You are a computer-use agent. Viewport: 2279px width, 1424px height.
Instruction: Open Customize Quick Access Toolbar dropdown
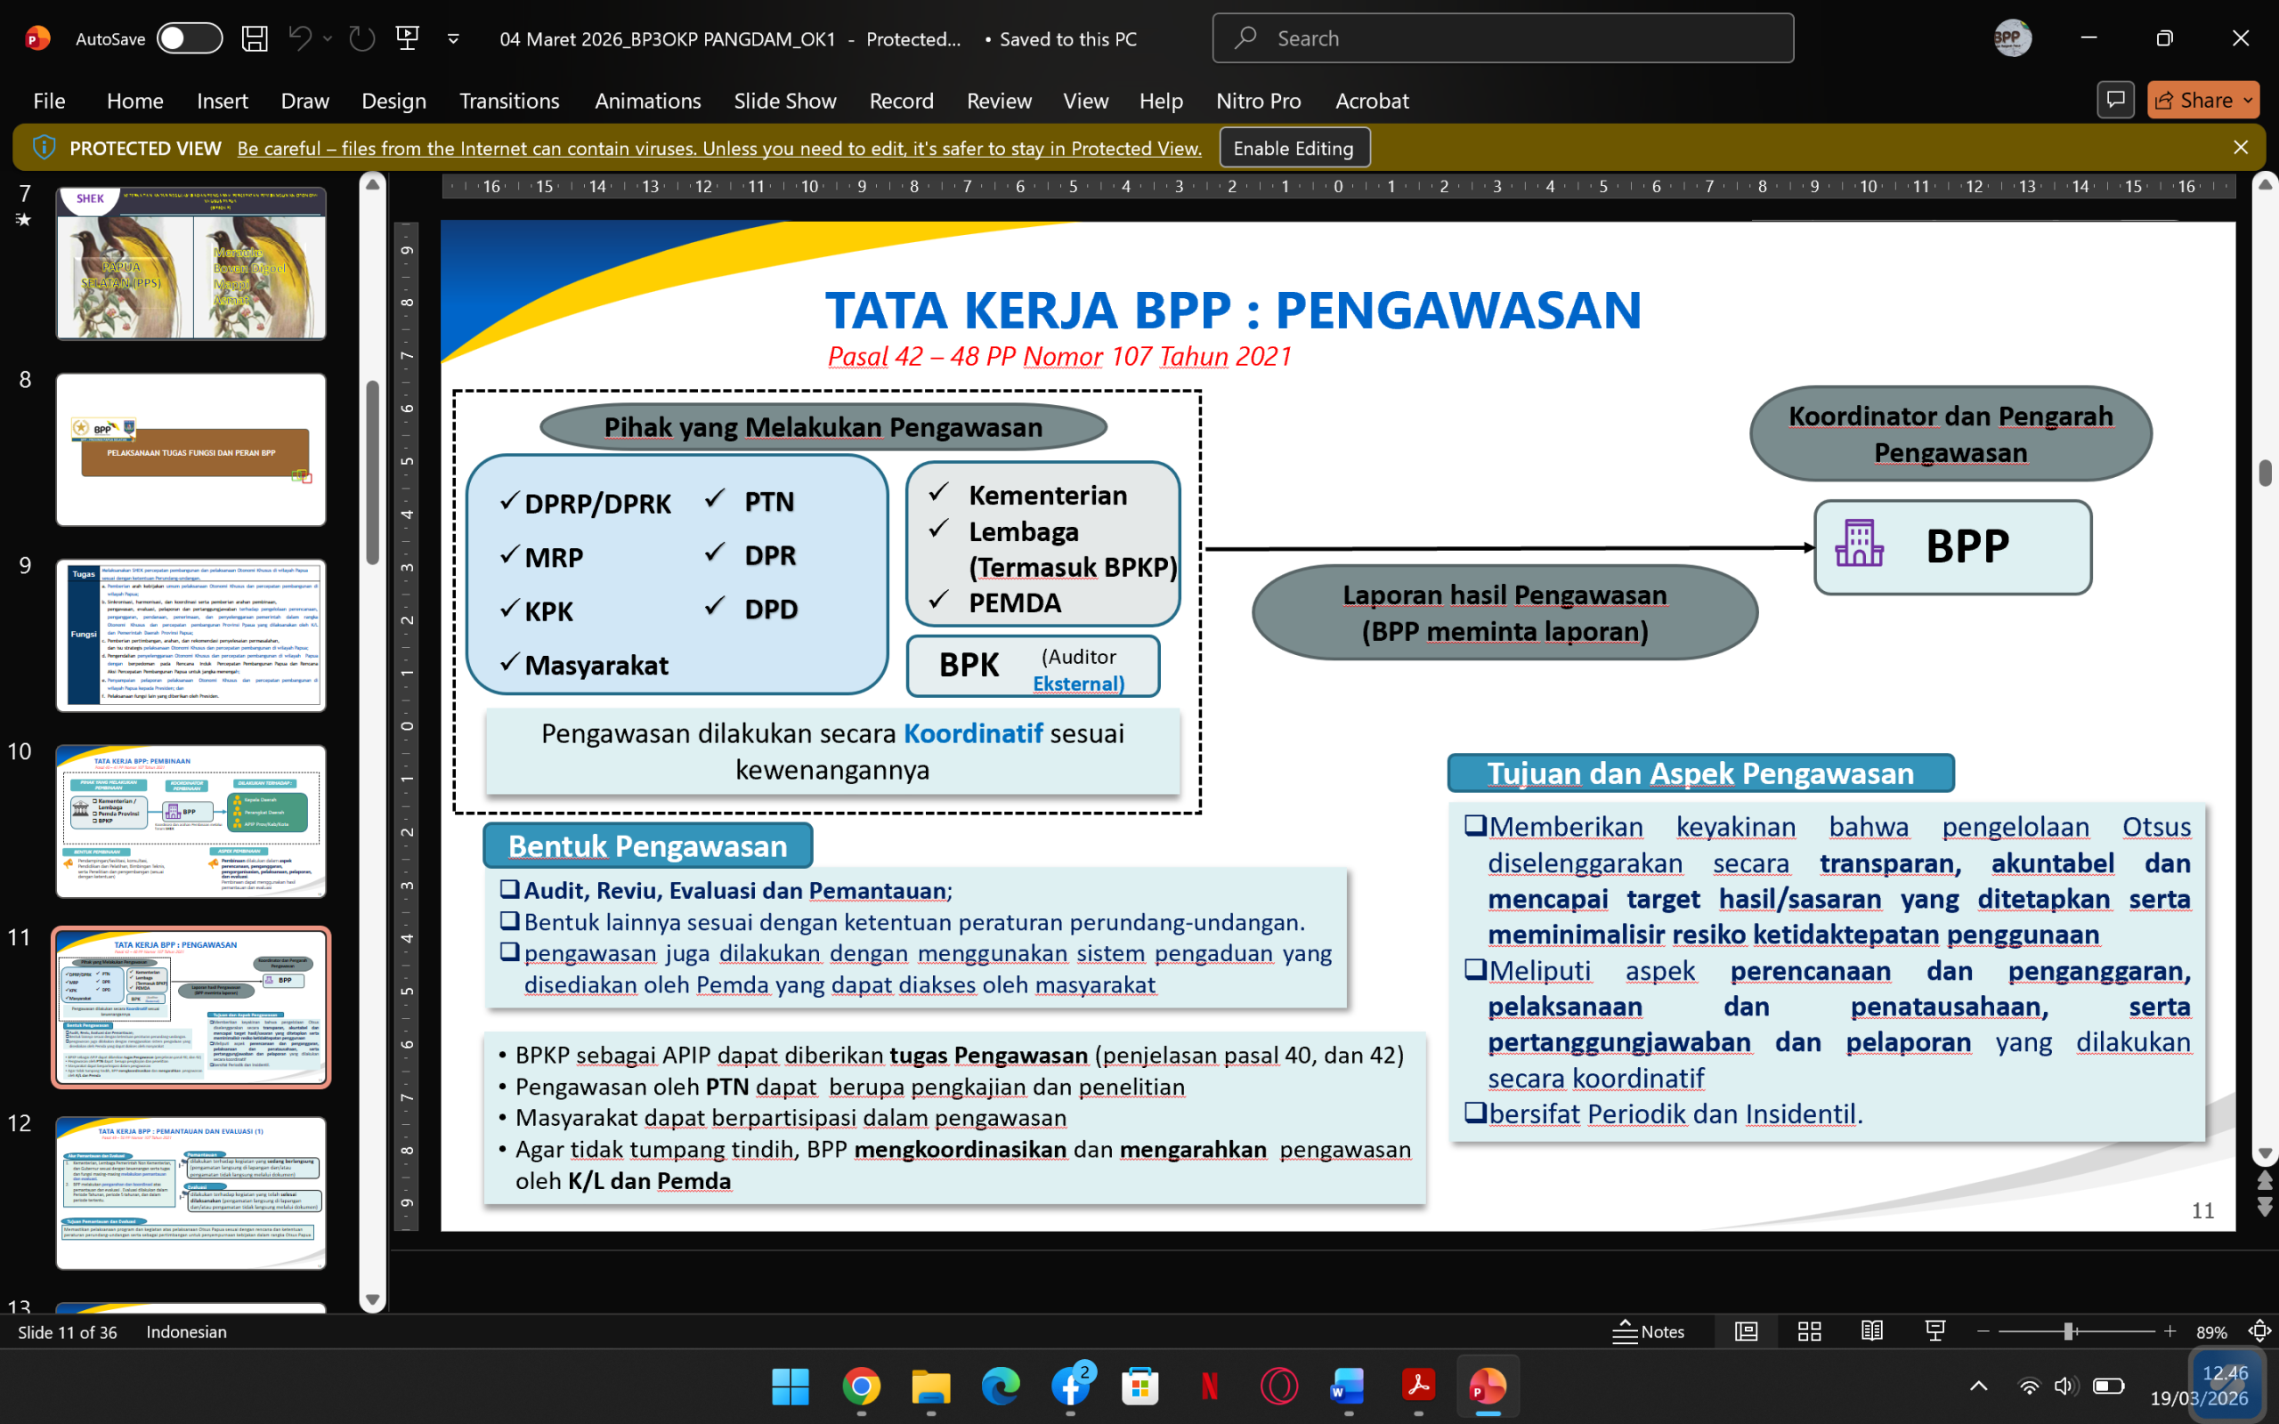(x=453, y=38)
